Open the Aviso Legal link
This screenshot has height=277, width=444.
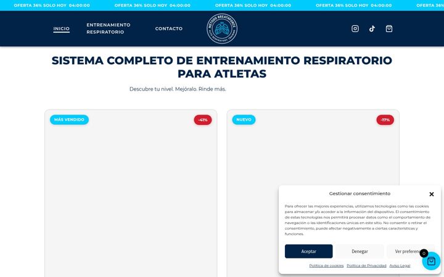pyautogui.click(x=400, y=266)
